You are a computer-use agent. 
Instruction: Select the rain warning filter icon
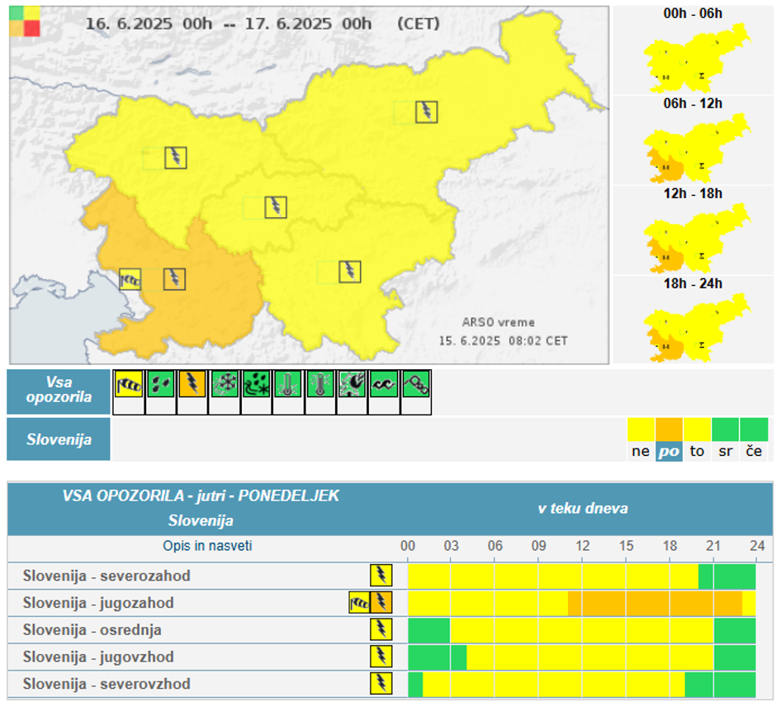[x=160, y=384]
